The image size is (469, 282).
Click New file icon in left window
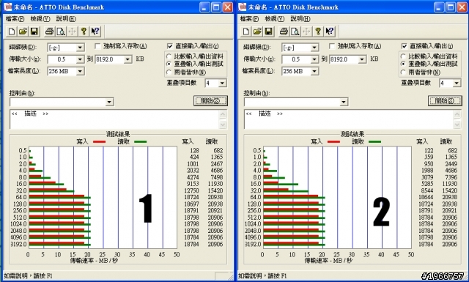tap(12, 31)
